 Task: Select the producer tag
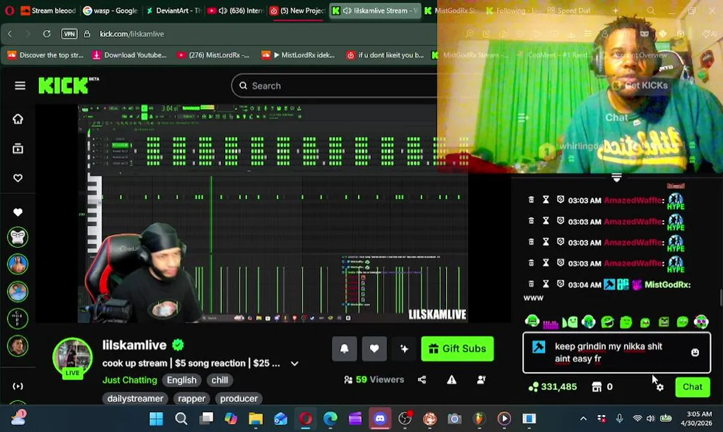(238, 398)
